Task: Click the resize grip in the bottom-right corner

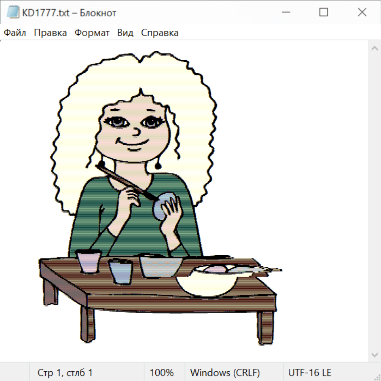Action: 377,377
